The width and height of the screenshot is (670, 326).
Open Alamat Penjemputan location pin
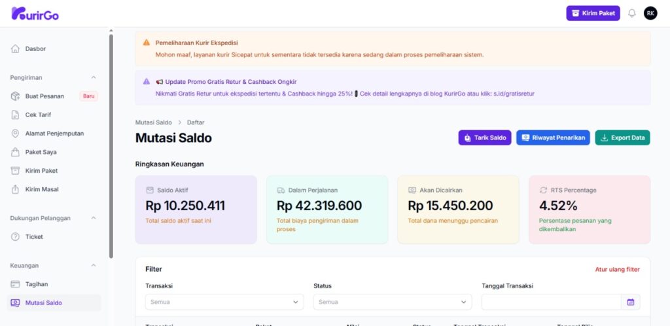(15, 134)
